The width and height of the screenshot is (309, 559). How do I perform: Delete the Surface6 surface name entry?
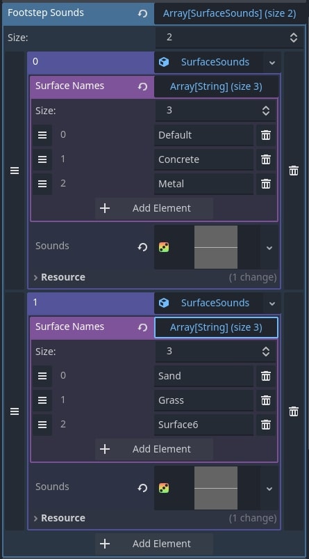pos(266,425)
